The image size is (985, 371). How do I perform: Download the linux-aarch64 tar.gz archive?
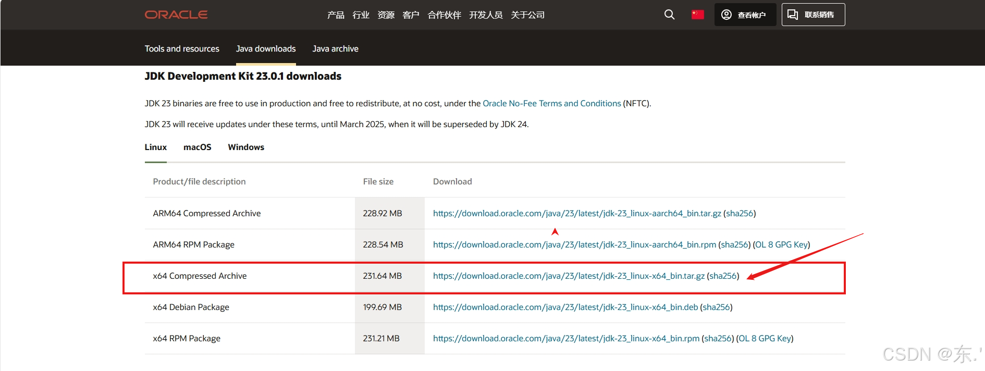[577, 213]
